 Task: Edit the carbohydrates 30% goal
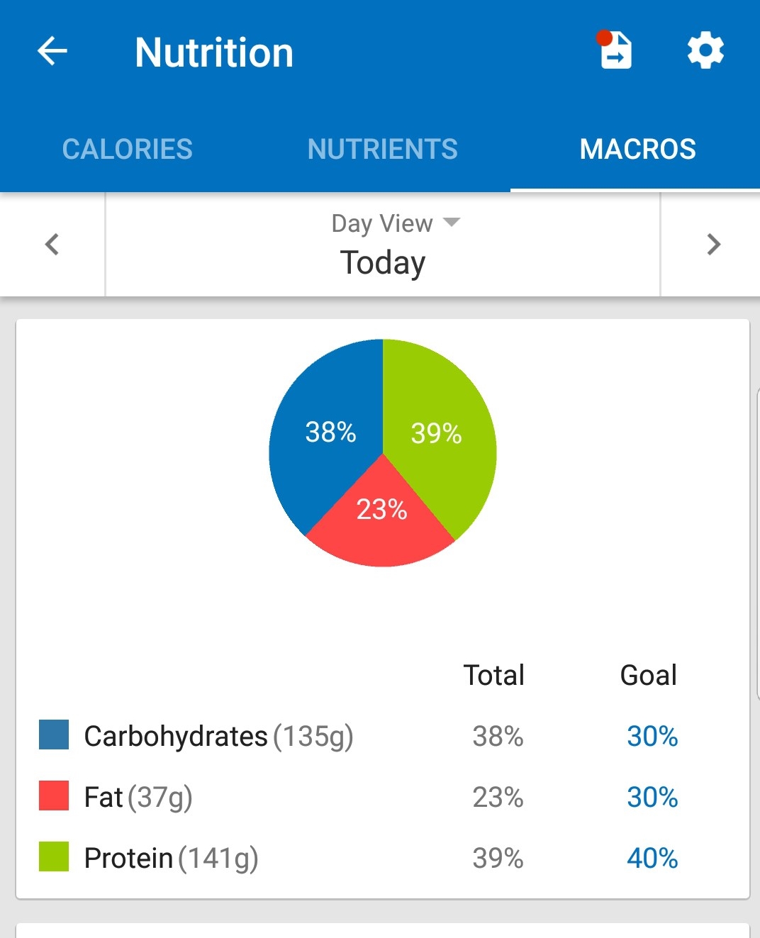652,736
